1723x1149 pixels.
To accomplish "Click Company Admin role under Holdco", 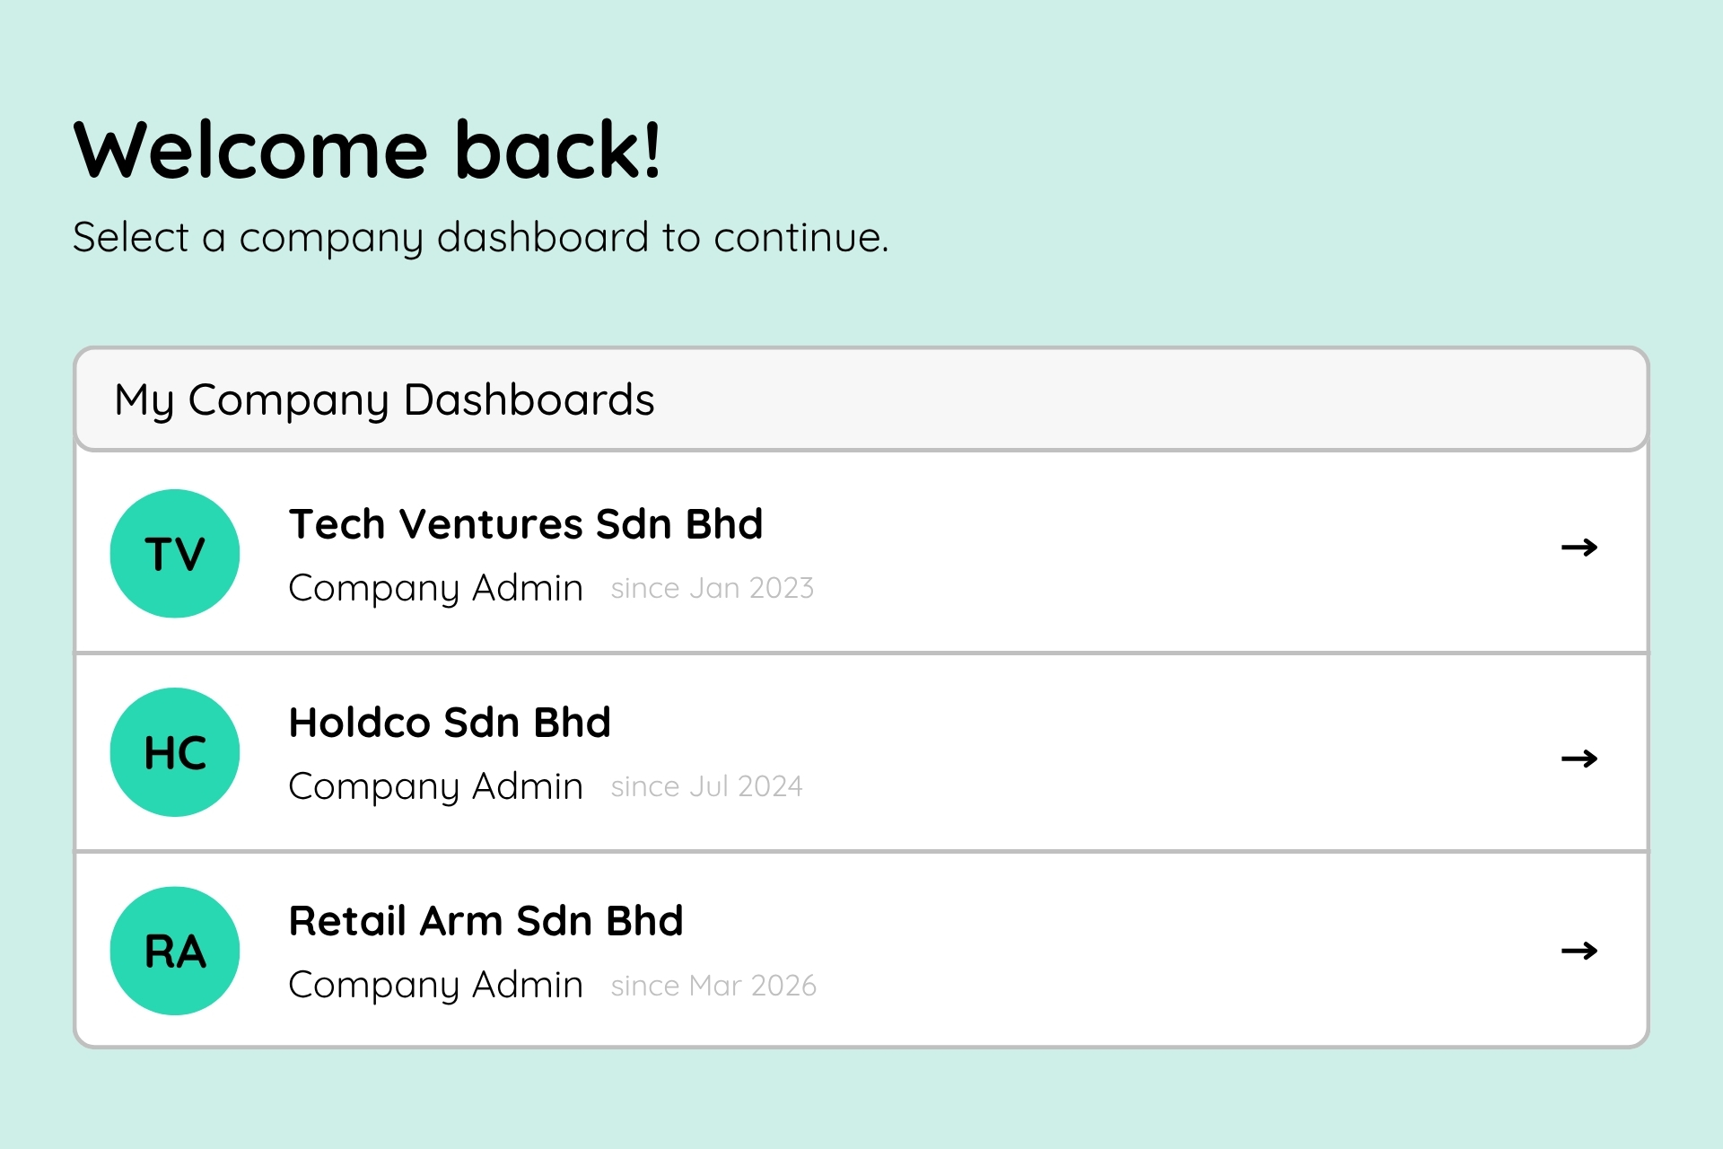I will [436, 786].
